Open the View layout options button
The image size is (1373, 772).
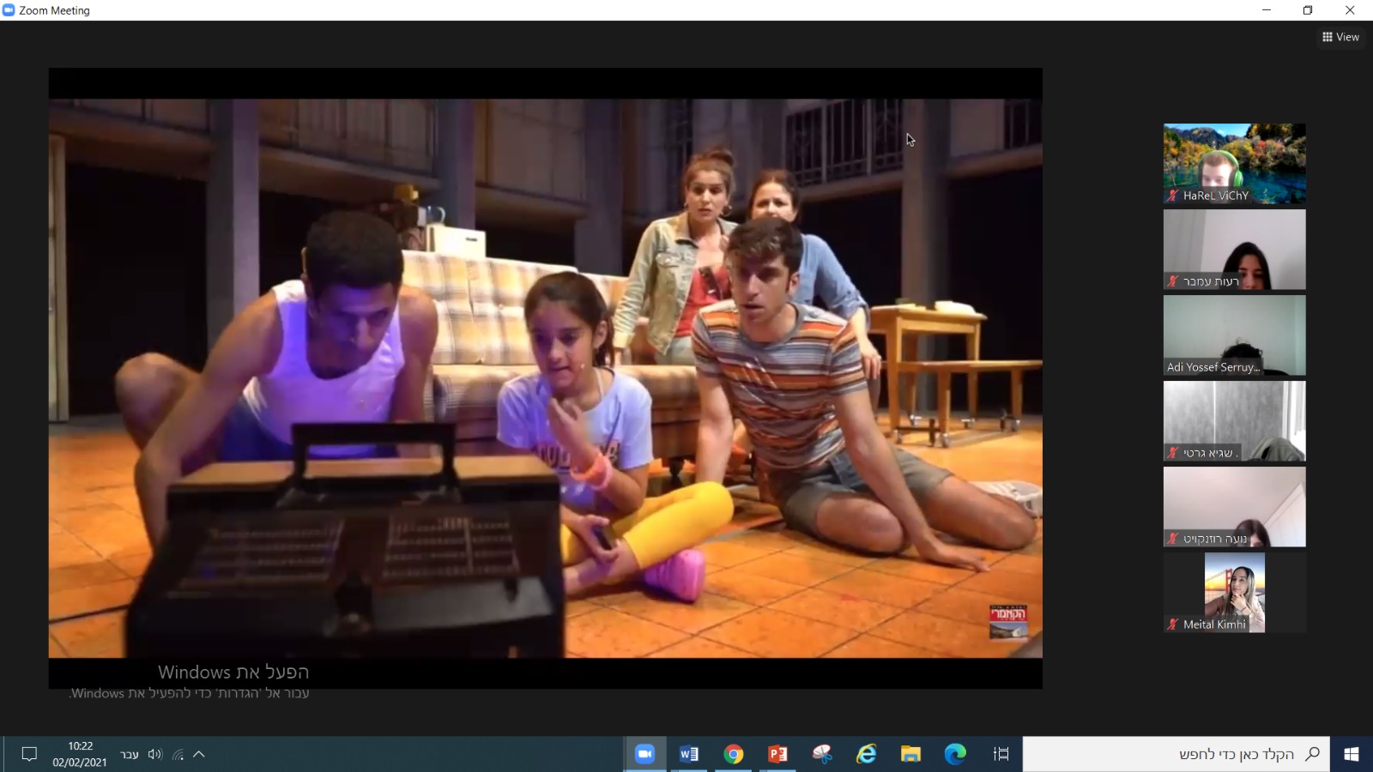tap(1340, 37)
